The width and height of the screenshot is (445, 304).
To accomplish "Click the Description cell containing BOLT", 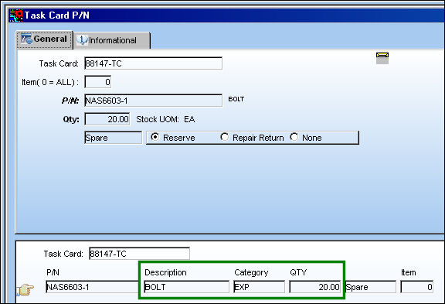I will [x=186, y=287].
